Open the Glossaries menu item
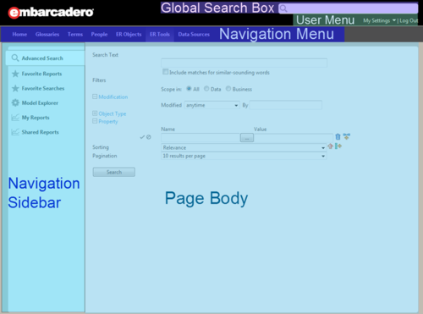This screenshot has height=314, width=423. pos(47,34)
